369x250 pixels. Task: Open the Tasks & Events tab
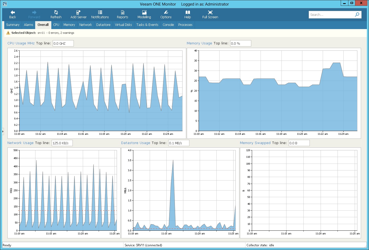[x=147, y=25]
